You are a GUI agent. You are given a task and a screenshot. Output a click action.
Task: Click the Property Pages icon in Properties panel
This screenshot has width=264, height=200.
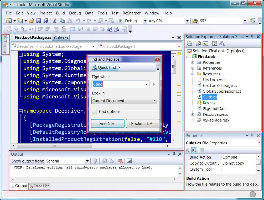pos(202,150)
